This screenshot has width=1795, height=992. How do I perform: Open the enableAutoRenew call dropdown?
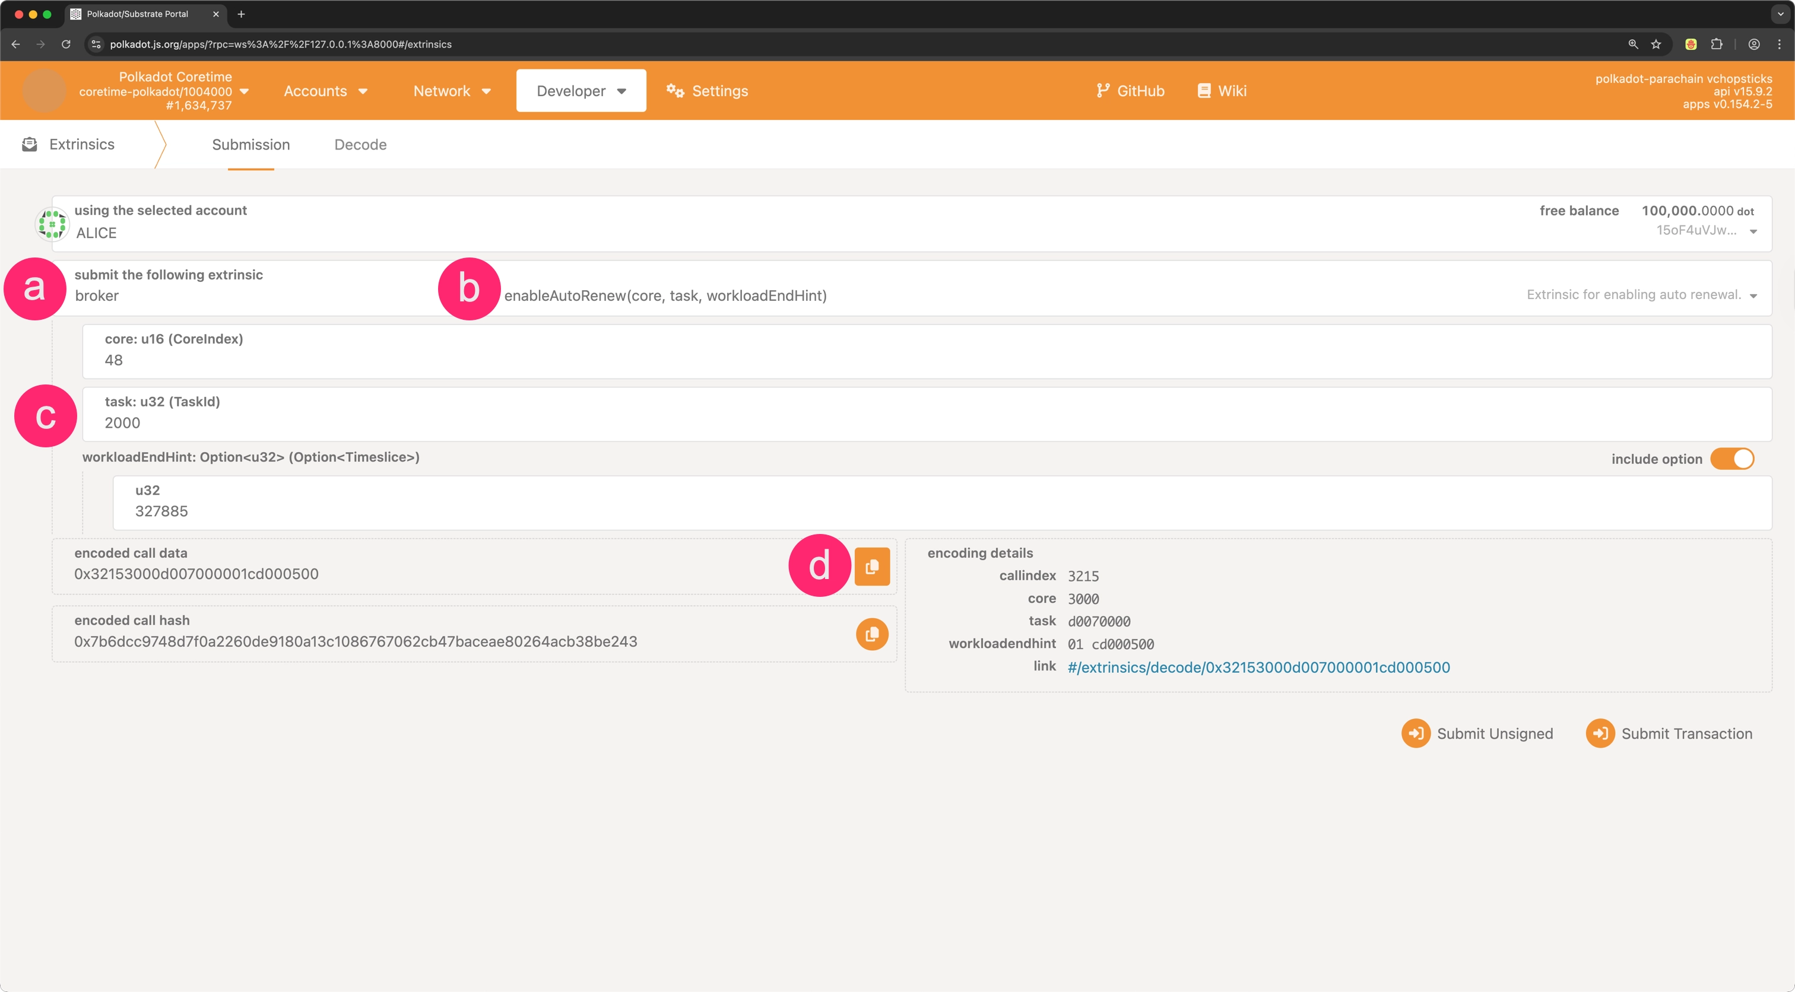pyautogui.click(x=1129, y=288)
